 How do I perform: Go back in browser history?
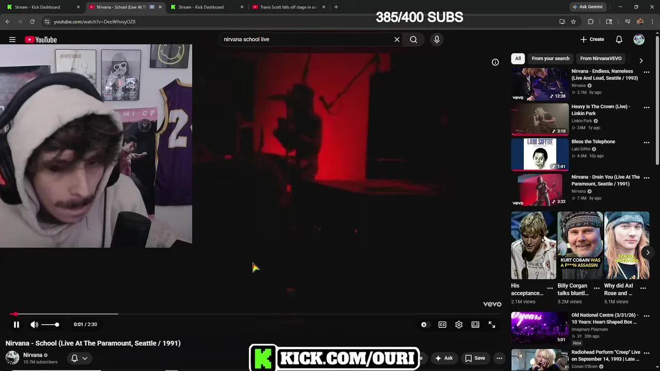8,22
